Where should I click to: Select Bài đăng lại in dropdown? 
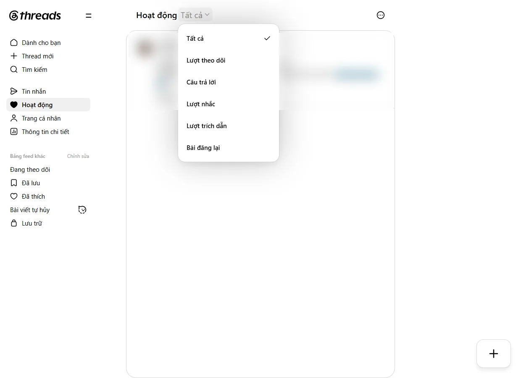tap(229, 147)
